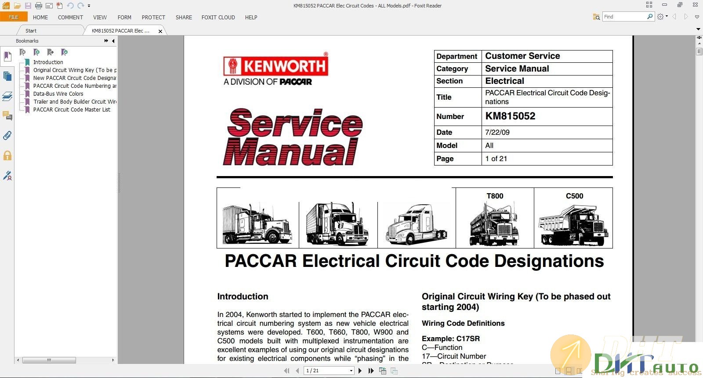Open the advanced search folder icon
Screen dimensions: 703x378
[x=596, y=17]
